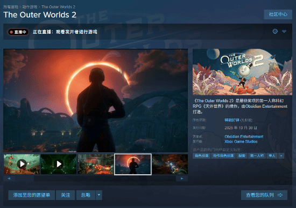Click the right arrow of thumbnail scrollbar
The image size is (296, 208).
(x=182, y=179)
